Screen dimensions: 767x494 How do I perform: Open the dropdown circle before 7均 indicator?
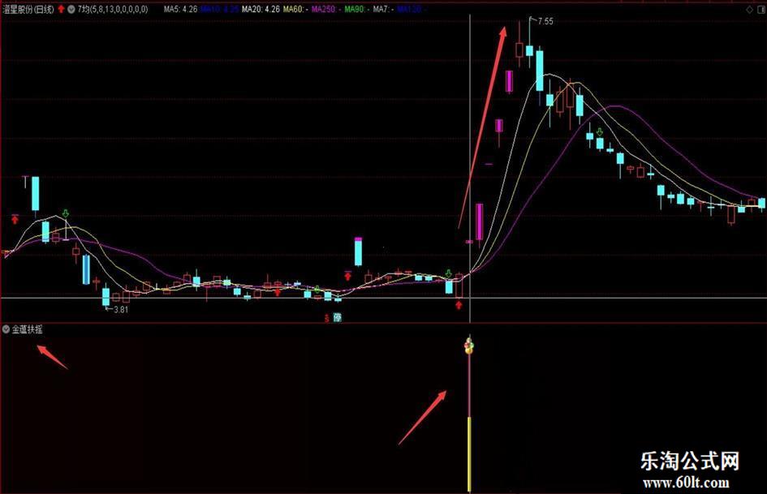(x=71, y=9)
